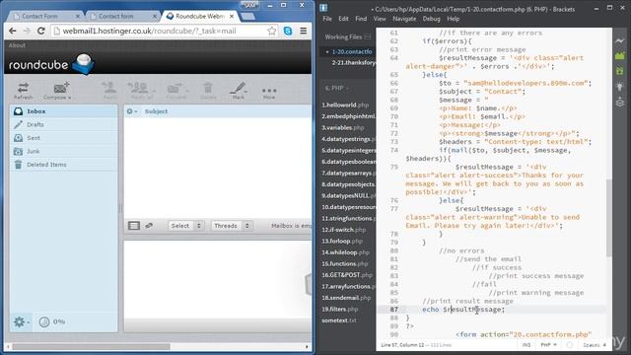Image resolution: width=631 pixels, height=355 pixels.
Task: Click the Spaces: 4 indentation setting
Action: [595, 345]
